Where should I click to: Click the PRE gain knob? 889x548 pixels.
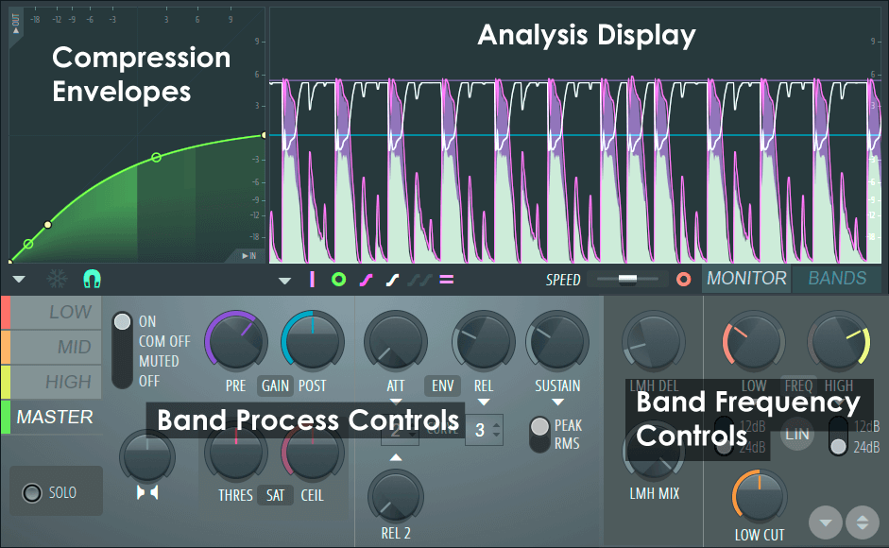point(236,342)
